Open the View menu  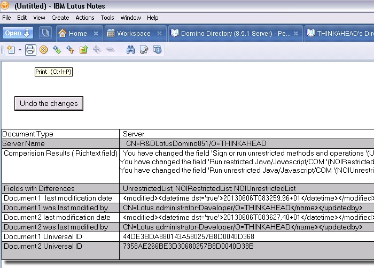[39, 18]
